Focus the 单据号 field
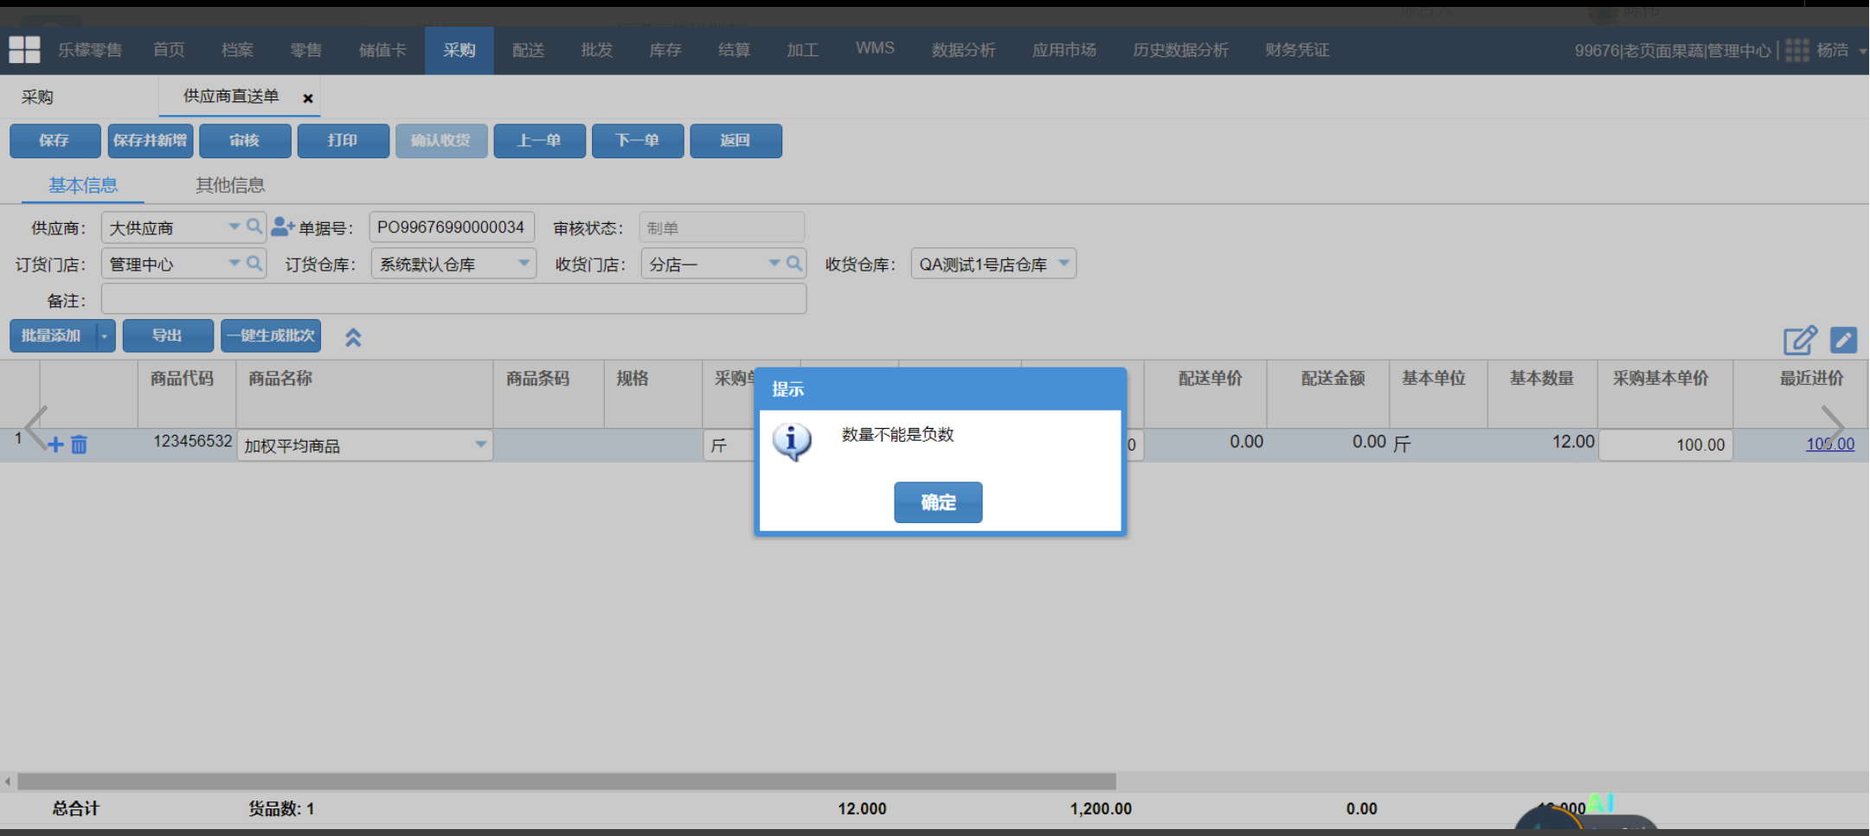 click(452, 227)
